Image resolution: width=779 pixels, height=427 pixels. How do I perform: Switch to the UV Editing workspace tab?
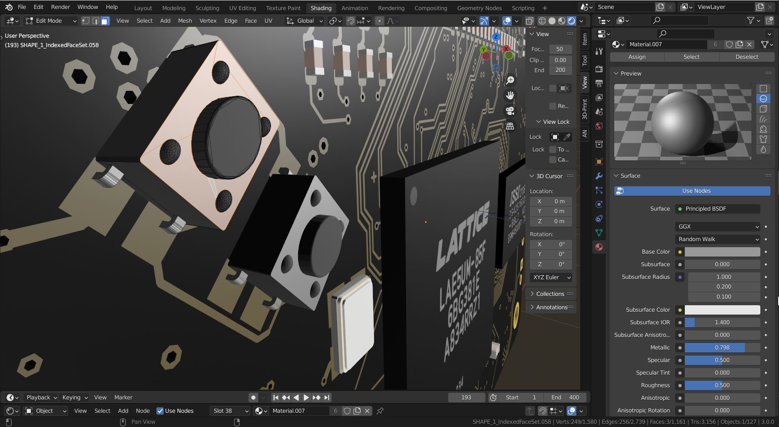coord(242,8)
